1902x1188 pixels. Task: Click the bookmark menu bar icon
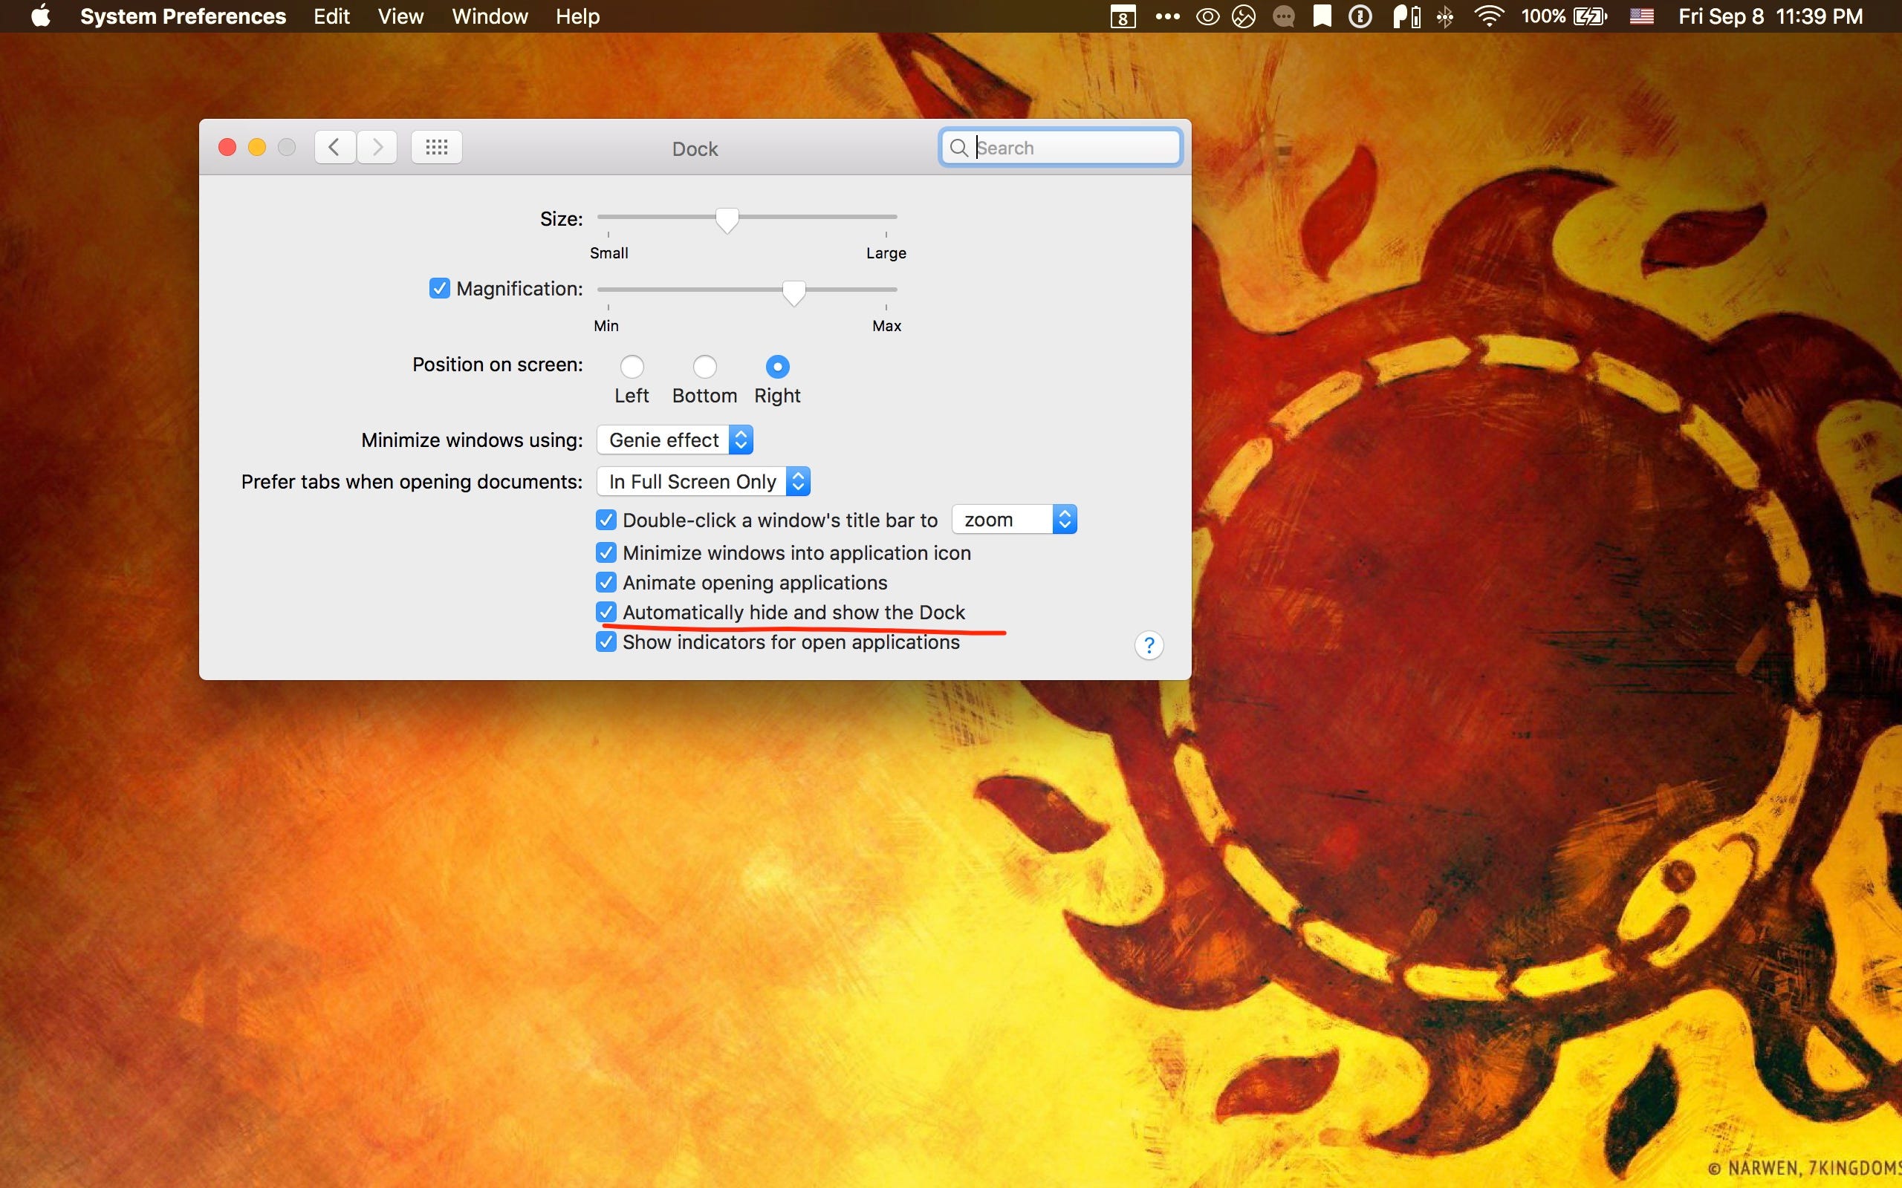click(x=1322, y=16)
